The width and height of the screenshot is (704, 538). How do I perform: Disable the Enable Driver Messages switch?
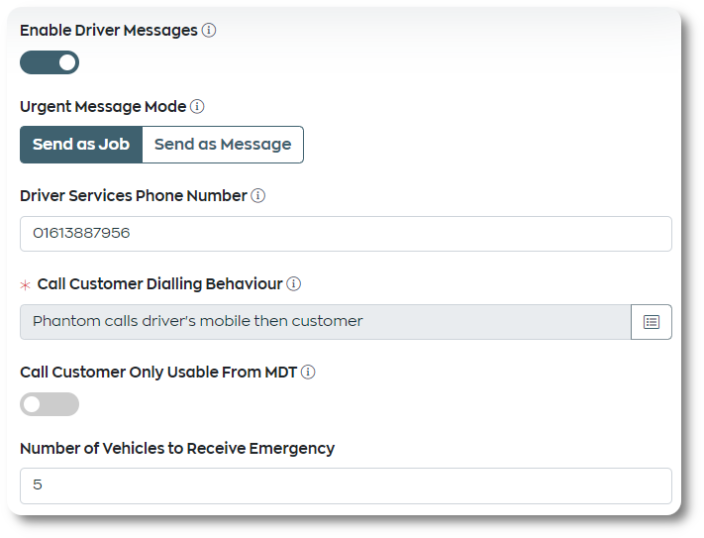(x=50, y=62)
